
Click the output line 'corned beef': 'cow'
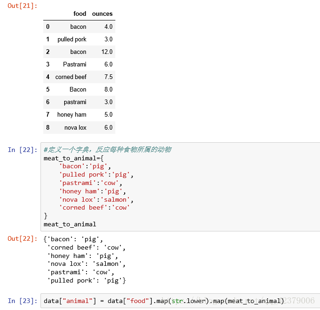[87, 248]
